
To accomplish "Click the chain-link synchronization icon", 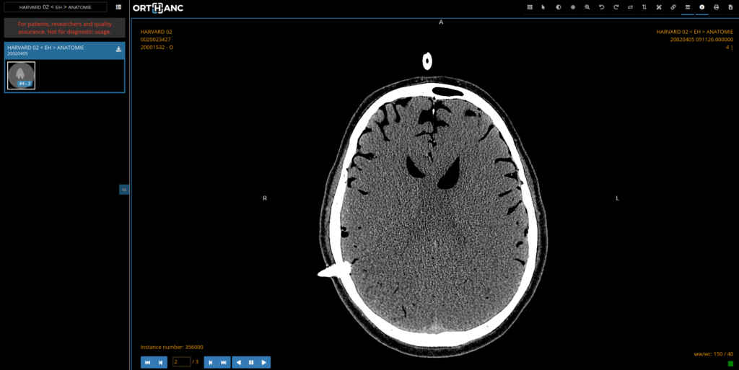I will tap(673, 7).
